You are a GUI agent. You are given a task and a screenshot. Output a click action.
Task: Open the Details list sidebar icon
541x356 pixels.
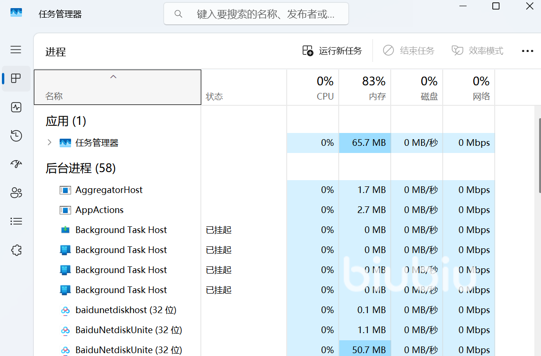point(16,221)
